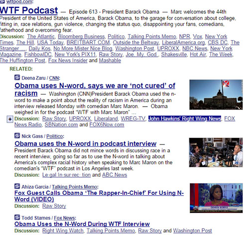Open the Fox guest video thumbnail

pyautogui.click(x=216, y=198)
